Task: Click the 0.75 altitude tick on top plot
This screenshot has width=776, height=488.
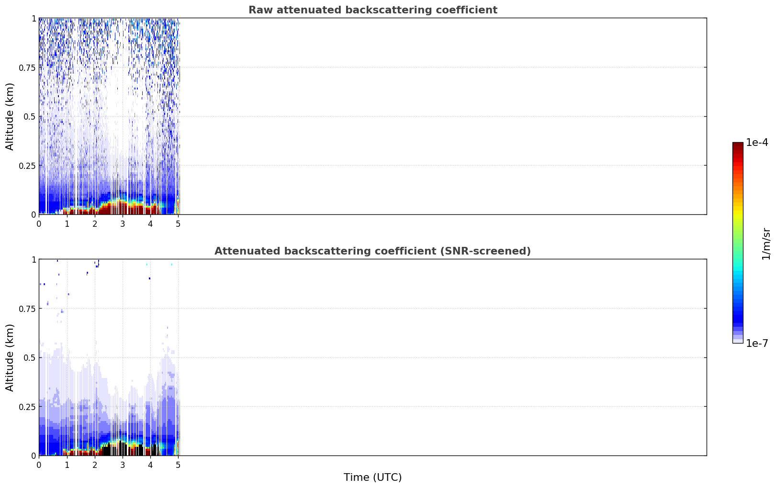Action: (27, 67)
